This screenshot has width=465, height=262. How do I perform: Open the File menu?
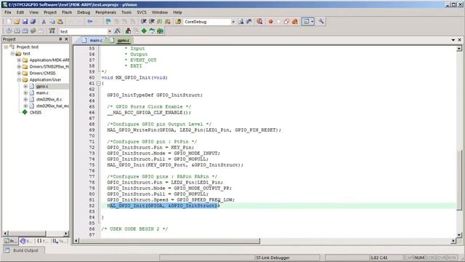point(8,12)
